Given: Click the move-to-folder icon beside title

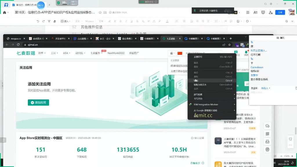Looking at the screenshot, I should (x=105, y=12).
